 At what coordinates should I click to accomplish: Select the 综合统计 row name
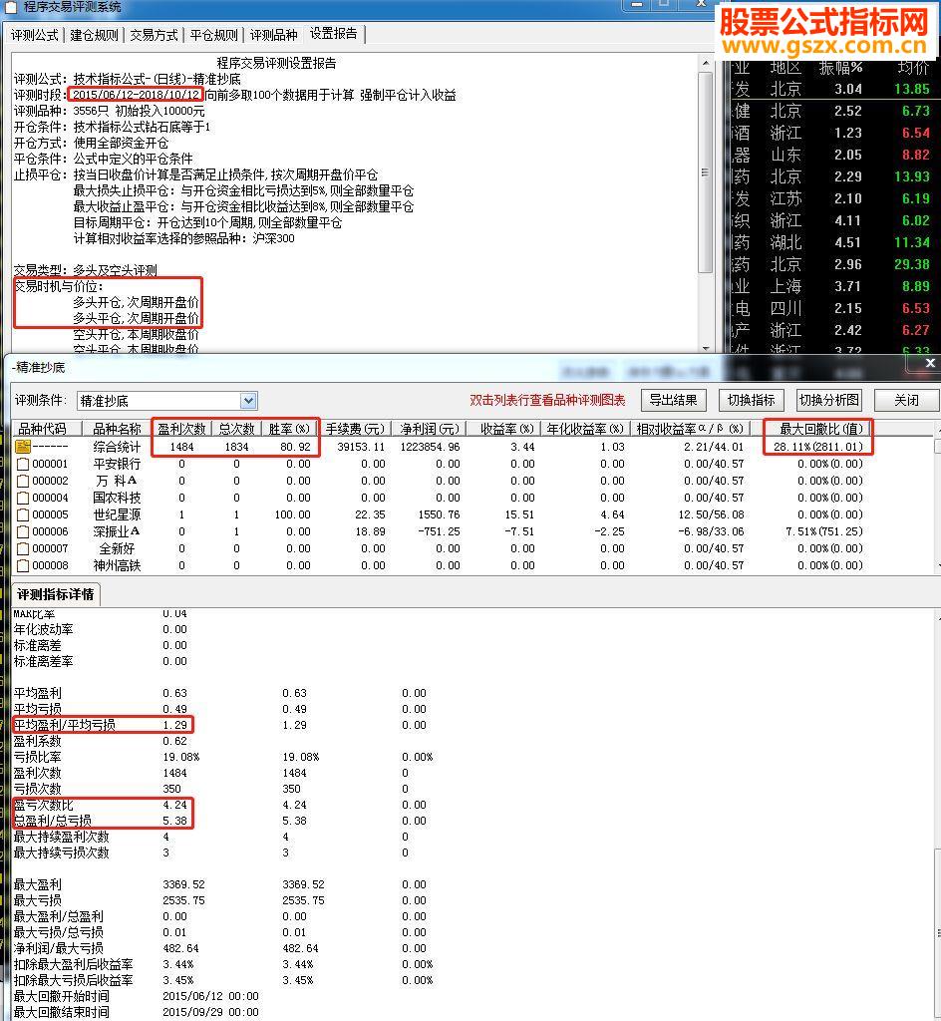pos(117,447)
